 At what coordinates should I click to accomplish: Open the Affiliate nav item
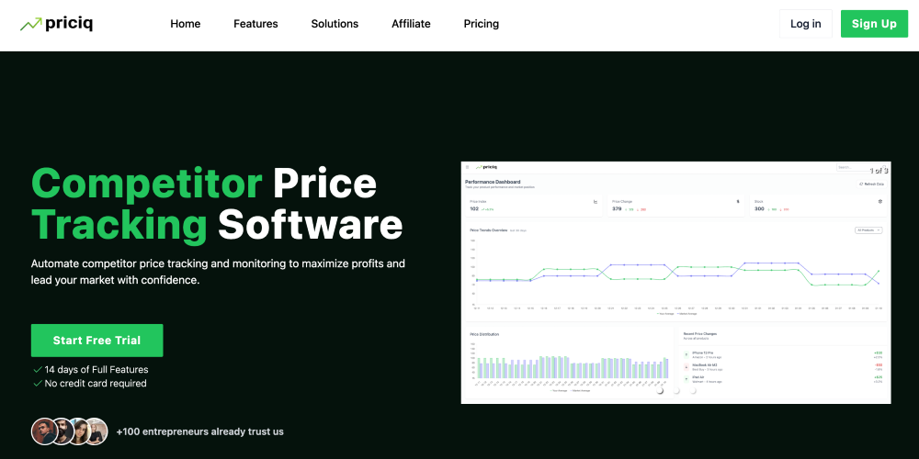click(x=411, y=24)
